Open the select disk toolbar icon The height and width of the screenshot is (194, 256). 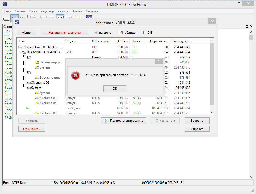(6, 19)
